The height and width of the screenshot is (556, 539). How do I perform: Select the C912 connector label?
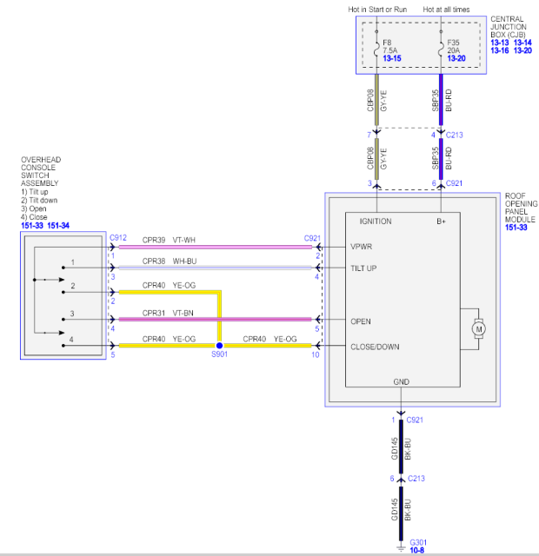(x=118, y=237)
